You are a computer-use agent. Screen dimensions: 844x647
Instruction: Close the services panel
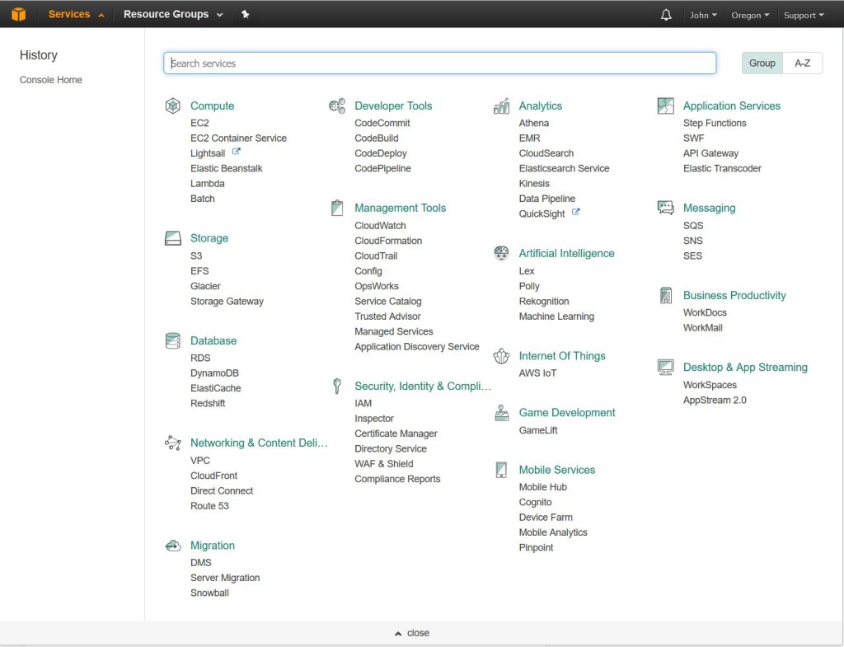[x=412, y=633]
